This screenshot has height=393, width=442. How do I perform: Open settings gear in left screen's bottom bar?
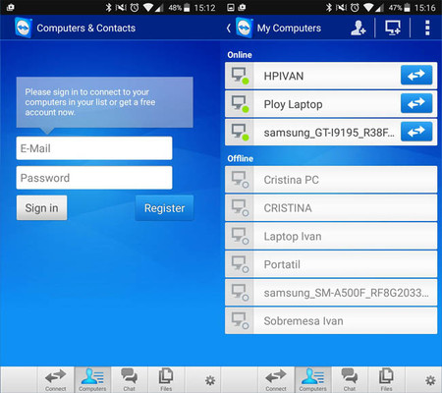click(210, 380)
